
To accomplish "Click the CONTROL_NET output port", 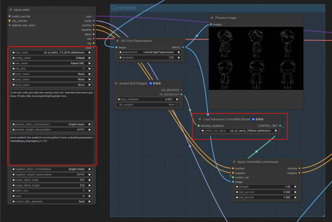I will (280, 126).
